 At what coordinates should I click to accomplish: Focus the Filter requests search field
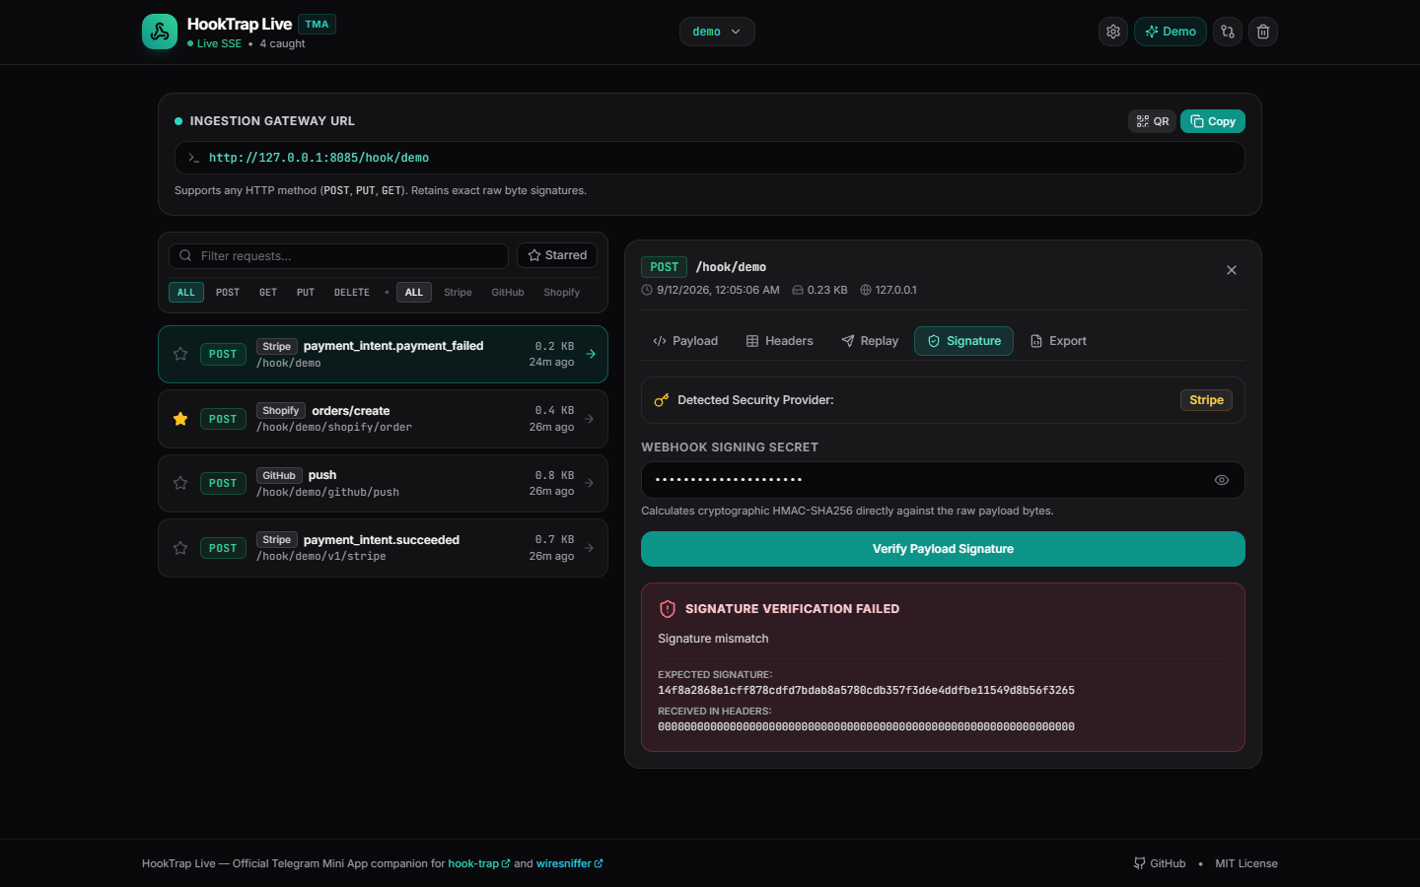(x=338, y=256)
